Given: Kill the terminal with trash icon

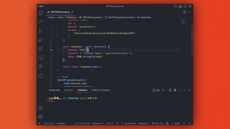Looking at the screenshot, I should 175,90.
